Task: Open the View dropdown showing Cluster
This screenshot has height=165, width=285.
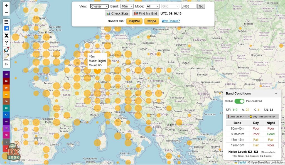Action: pos(99,6)
